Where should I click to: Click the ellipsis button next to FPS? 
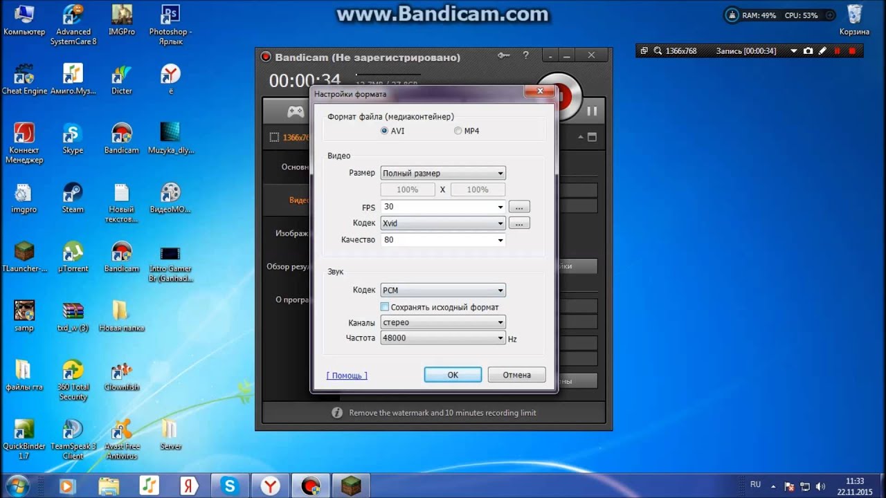pos(519,207)
